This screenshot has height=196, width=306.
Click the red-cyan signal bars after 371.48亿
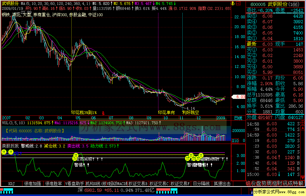point(167,191)
